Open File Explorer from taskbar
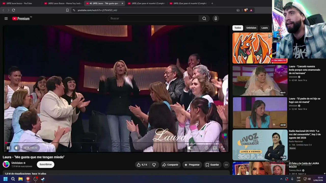This screenshot has height=183, width=326. 20,179
